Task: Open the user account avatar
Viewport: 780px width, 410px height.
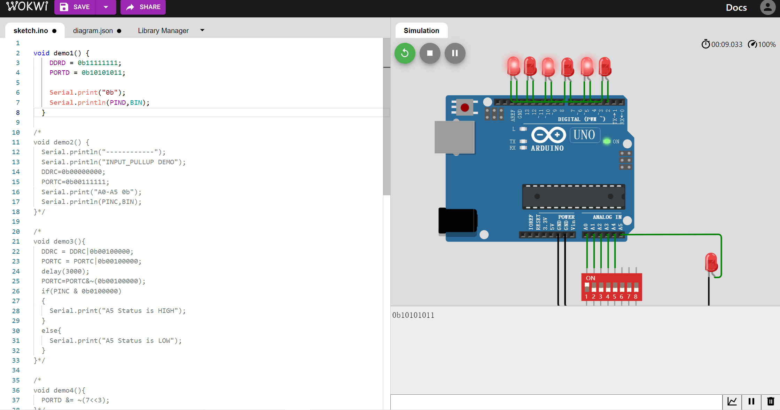Action: [x=767, y=7]
